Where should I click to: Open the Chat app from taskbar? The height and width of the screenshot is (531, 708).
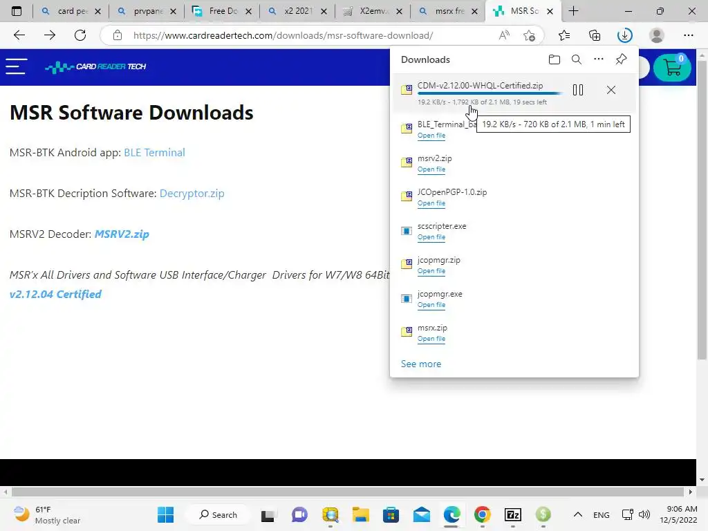click(x=299, y=514)
